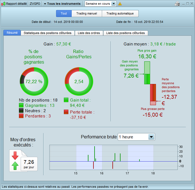This screenshot has width=195, height=190.
Task: Switch to Liste des ordres tab
Action: click(89, 33)
